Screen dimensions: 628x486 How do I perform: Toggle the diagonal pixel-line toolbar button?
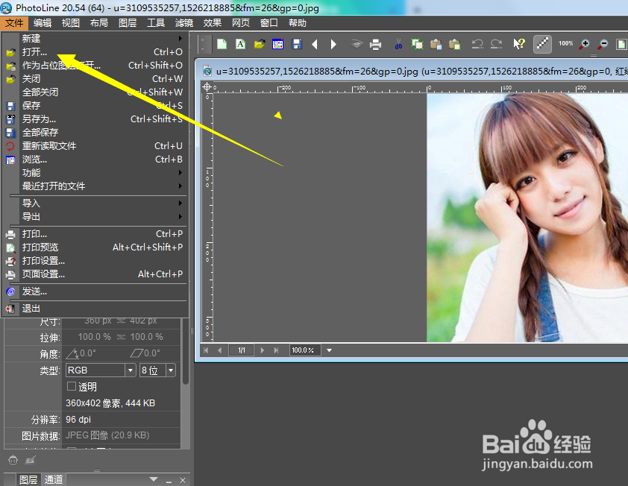pyautogui.click(x=542, y=44)
